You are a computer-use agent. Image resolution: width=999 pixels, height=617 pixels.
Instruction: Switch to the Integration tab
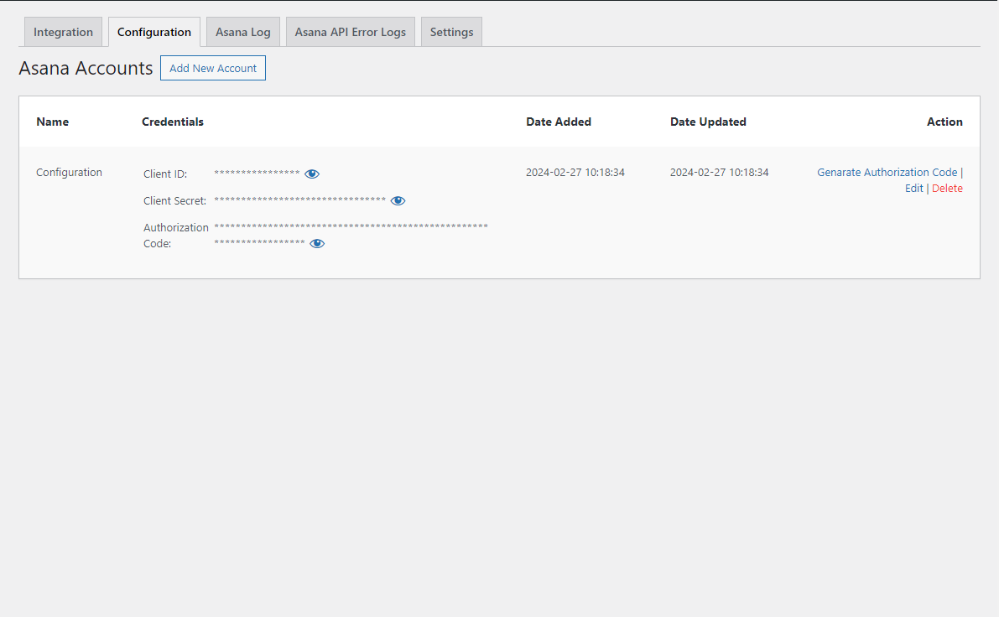click(63, 32)
